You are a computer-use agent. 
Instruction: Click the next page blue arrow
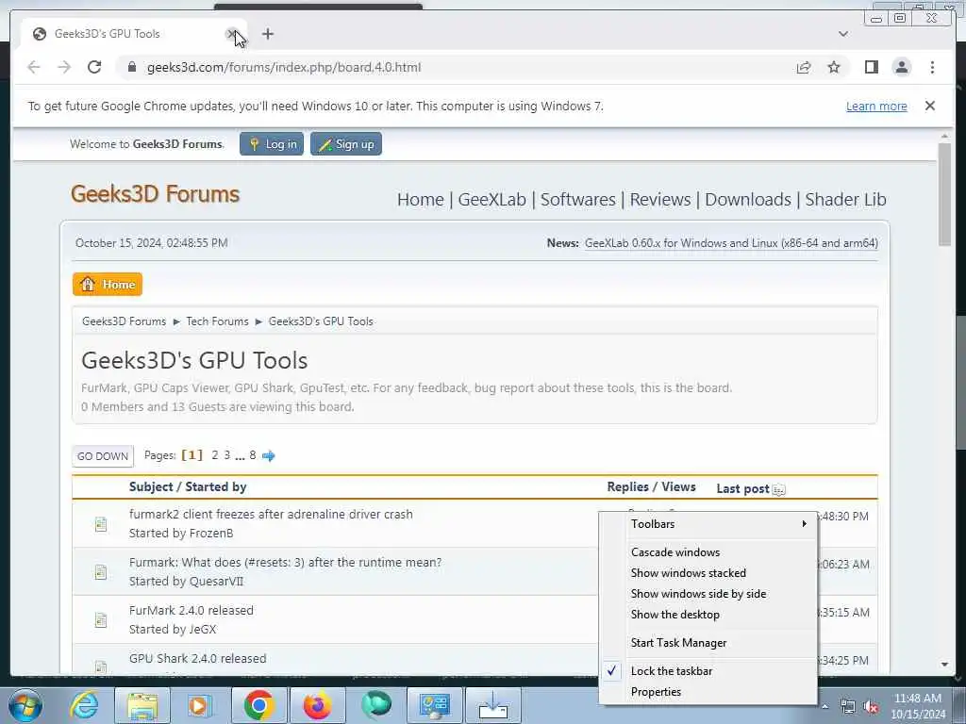tap(268, 456)
